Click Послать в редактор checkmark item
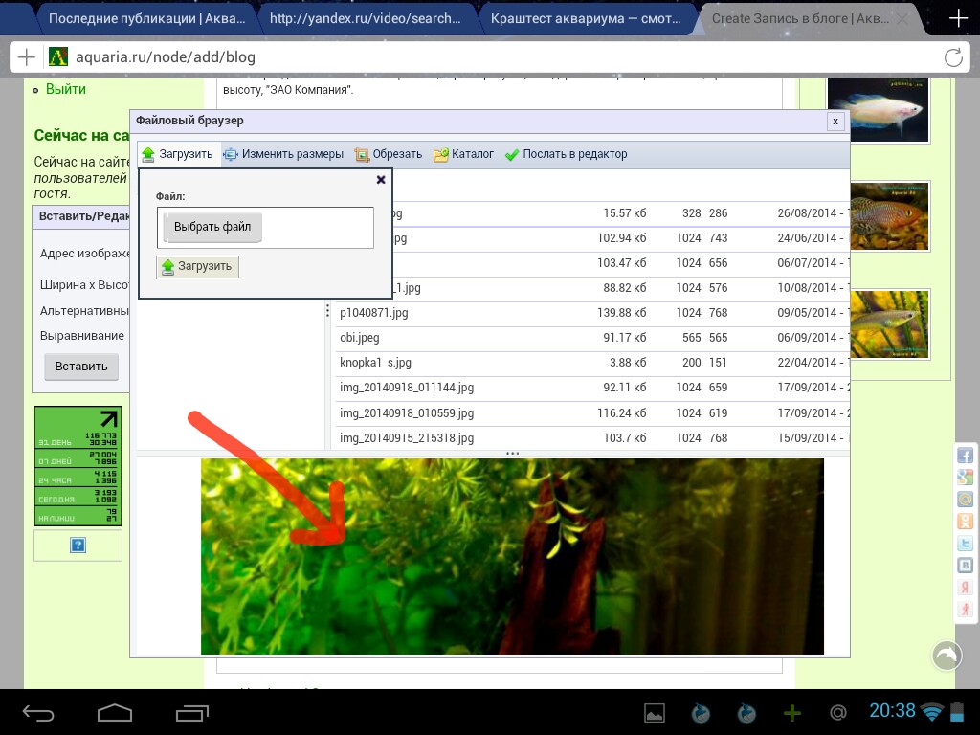Viewport: 980px width, 735px height. pos(567,154)
